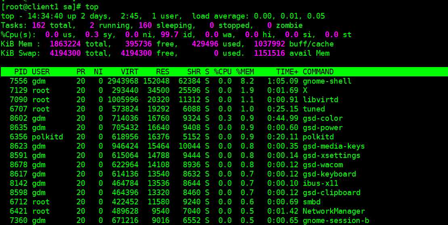Select the 99.7 idle CPU value
448x225 pixels.
[170, 35]
